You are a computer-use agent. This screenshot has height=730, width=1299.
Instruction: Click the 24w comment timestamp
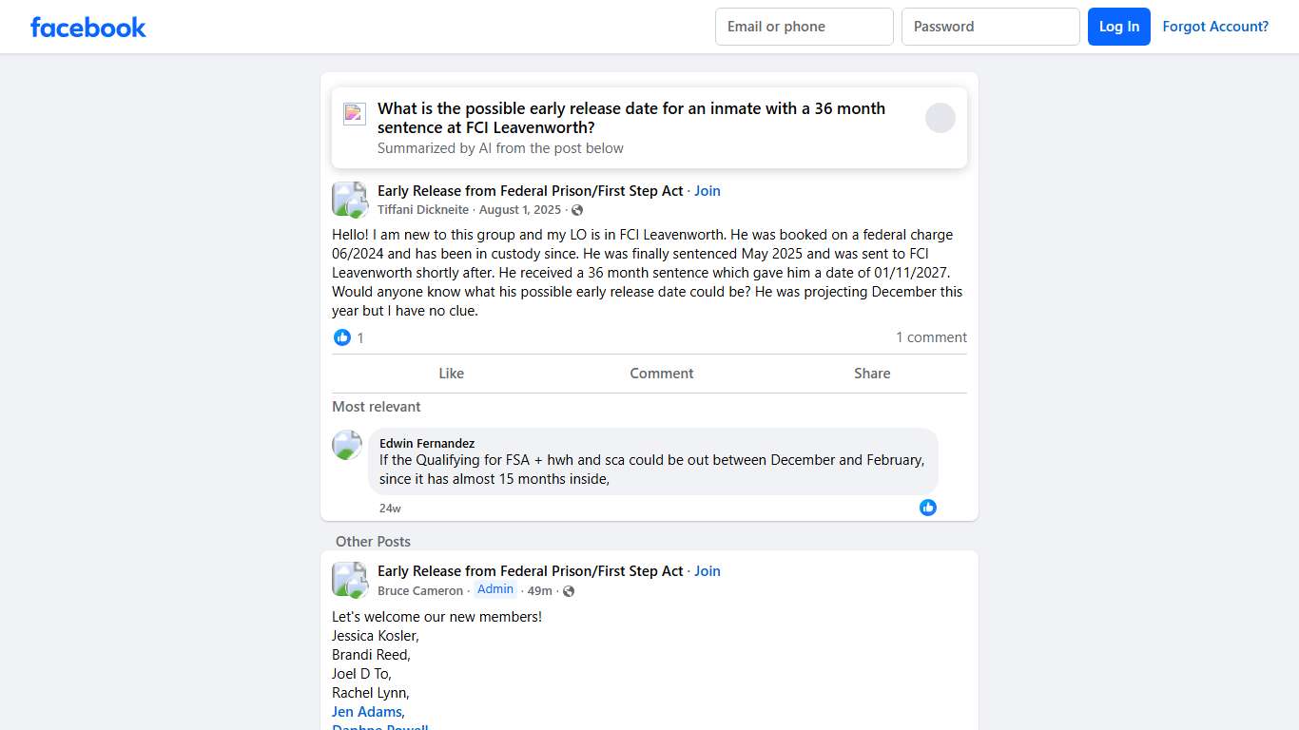[389, 508]
